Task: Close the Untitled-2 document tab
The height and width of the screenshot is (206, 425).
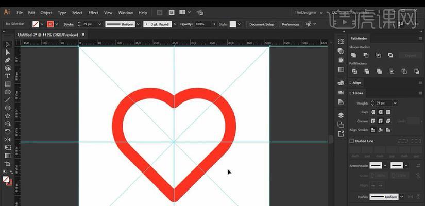Action: [x=83, y=35]
